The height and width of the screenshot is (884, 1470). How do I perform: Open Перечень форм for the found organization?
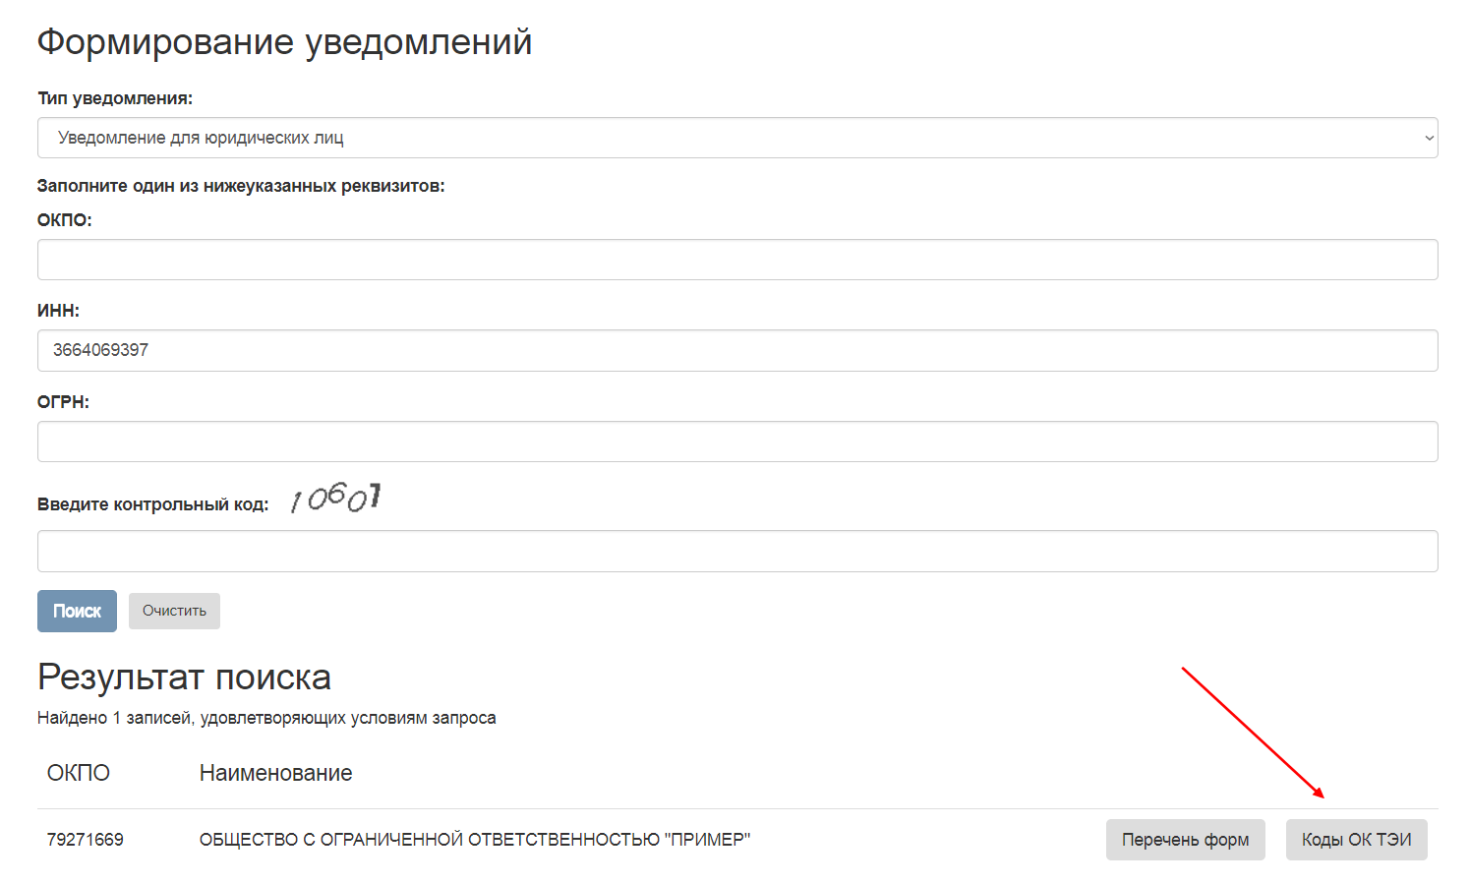pos(1185,840)
